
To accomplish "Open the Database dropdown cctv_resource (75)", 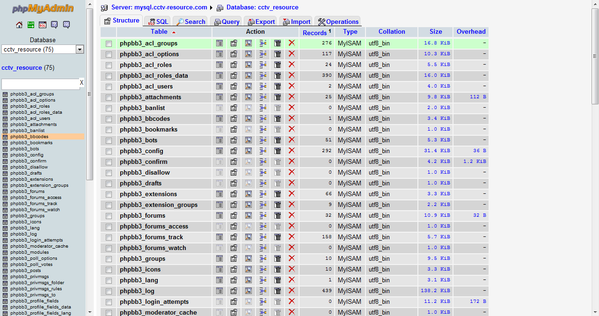I will (x=43, y=49).
